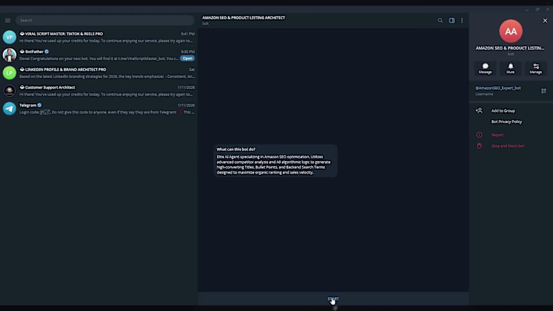Image resolution: width=553 pixels, height=311 pixels.
Task: Open the BotFather chat
Action: point(99,55)
